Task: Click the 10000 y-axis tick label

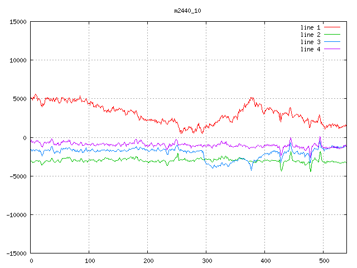Action: click(x=18, y=60)
